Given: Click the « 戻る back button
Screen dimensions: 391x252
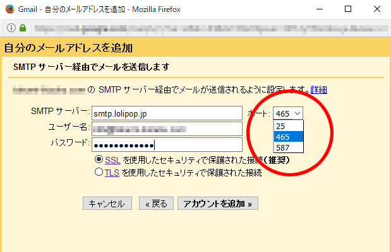Looking at the screenshot, I should pyautogui.click(x=156, y=203).
